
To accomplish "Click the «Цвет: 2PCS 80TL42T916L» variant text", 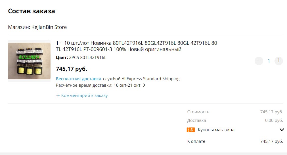I will 81,58.
